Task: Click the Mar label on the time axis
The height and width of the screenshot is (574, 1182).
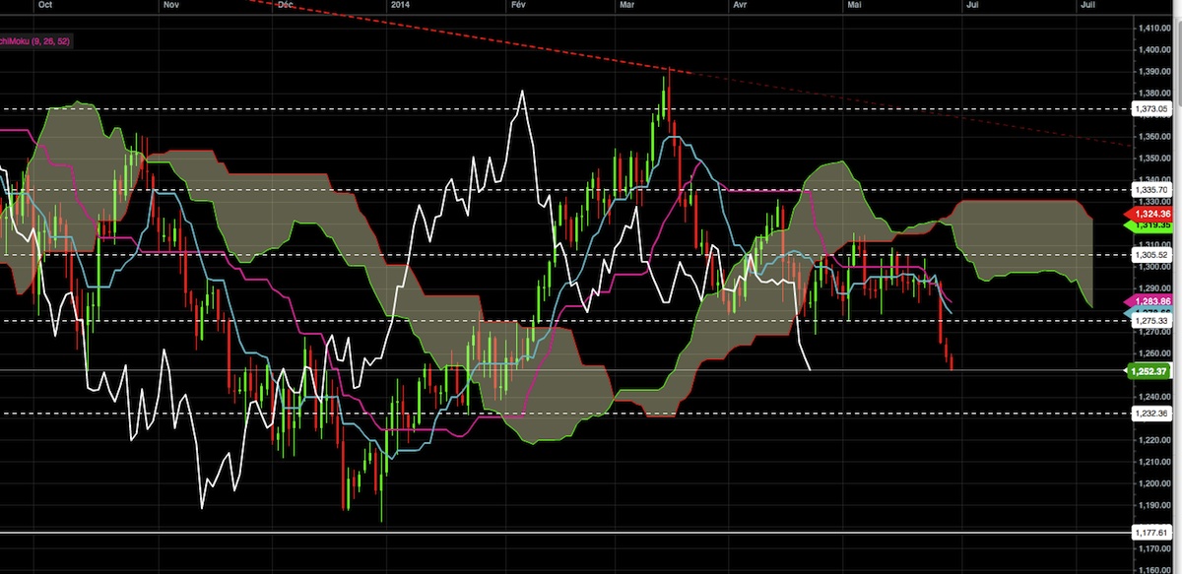Action: click(x=627, y=5)
